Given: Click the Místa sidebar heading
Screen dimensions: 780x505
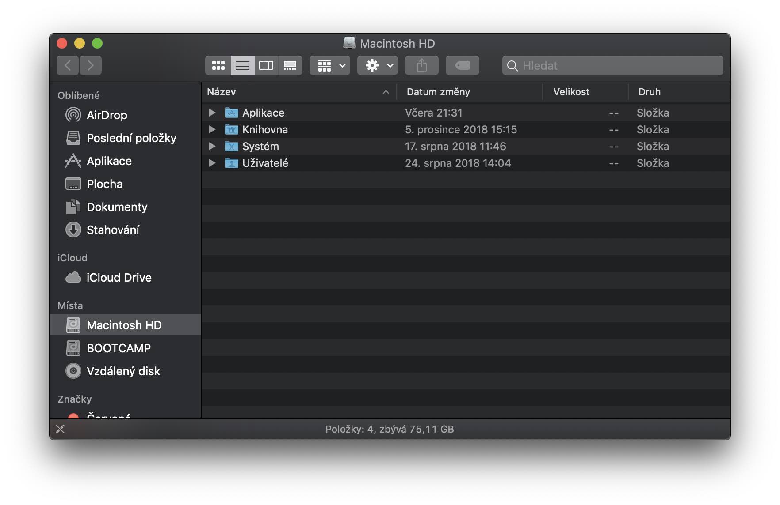Looking at the screenshot, I should [x=70, y=305].
